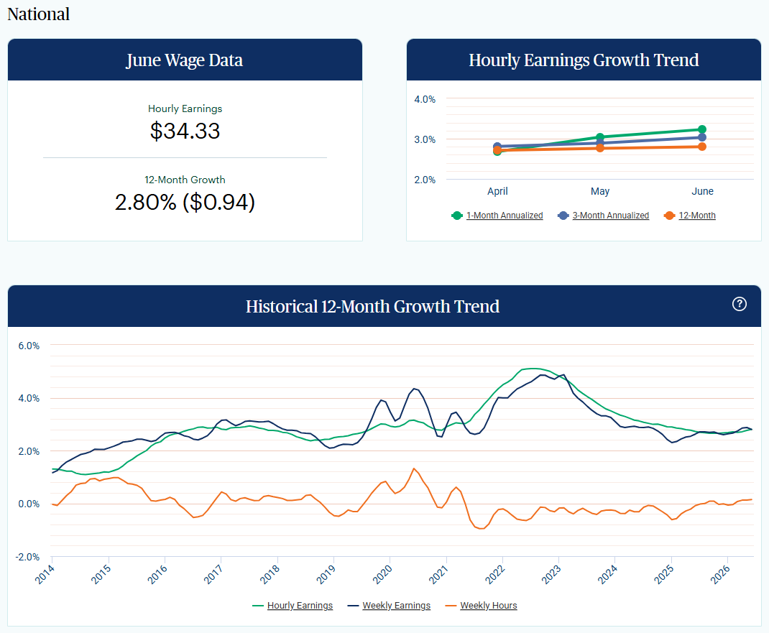Click the 12-Month Growth label

[x=185, y=180]
